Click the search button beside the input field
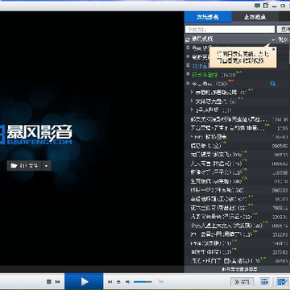This screenshot has width=290, height=290. coord(284,29)
